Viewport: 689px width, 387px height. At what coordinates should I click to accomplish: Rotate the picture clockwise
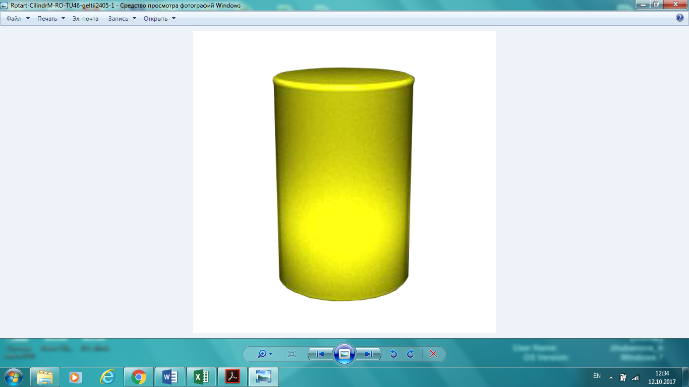pos(411,354)
